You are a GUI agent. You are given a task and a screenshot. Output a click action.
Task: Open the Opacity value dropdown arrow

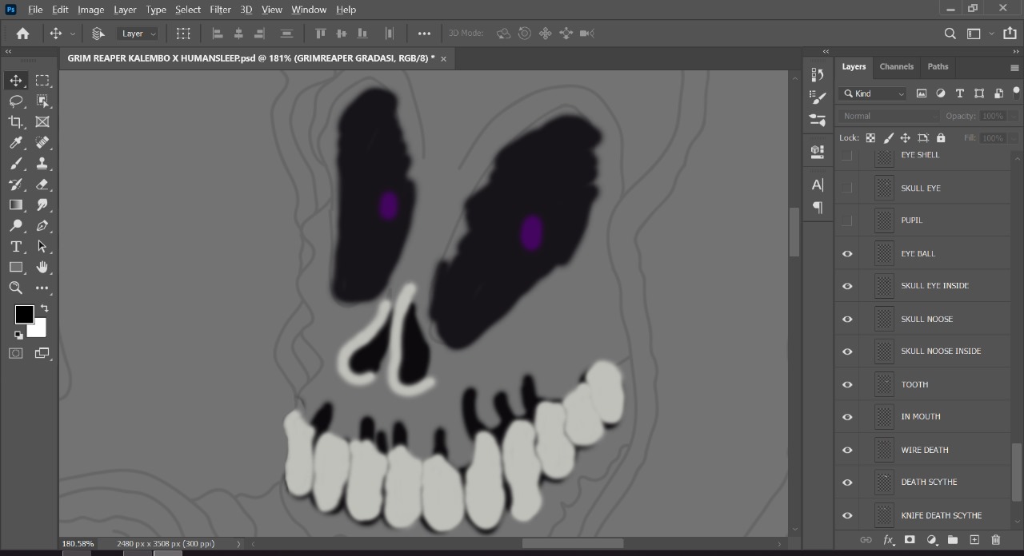pos(1014,116)
